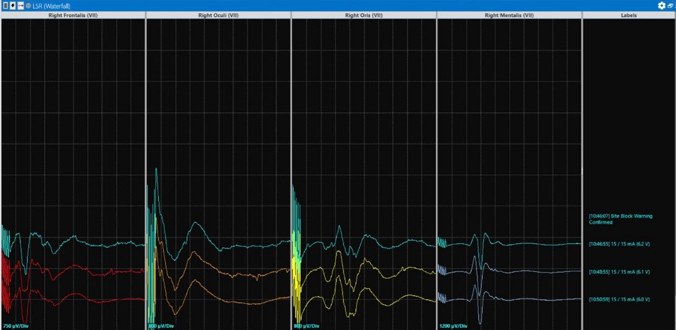676x330 pixels.
Task: Click the 800 µV/Div scale in Oculi panel
Action: [x=161, y=326]
